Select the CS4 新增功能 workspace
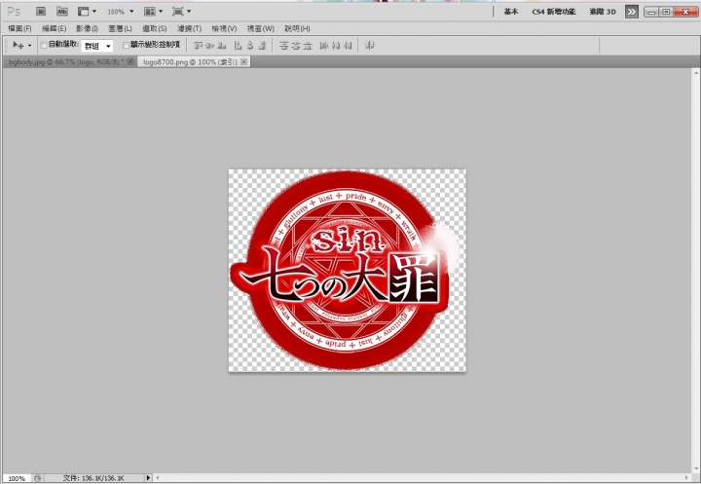Viewport: 701px width, 484px height. 554,12
